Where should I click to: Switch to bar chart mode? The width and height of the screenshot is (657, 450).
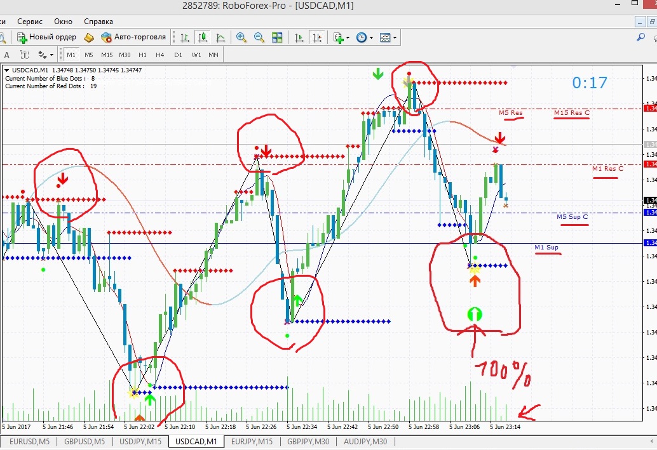tap(184, 37)
